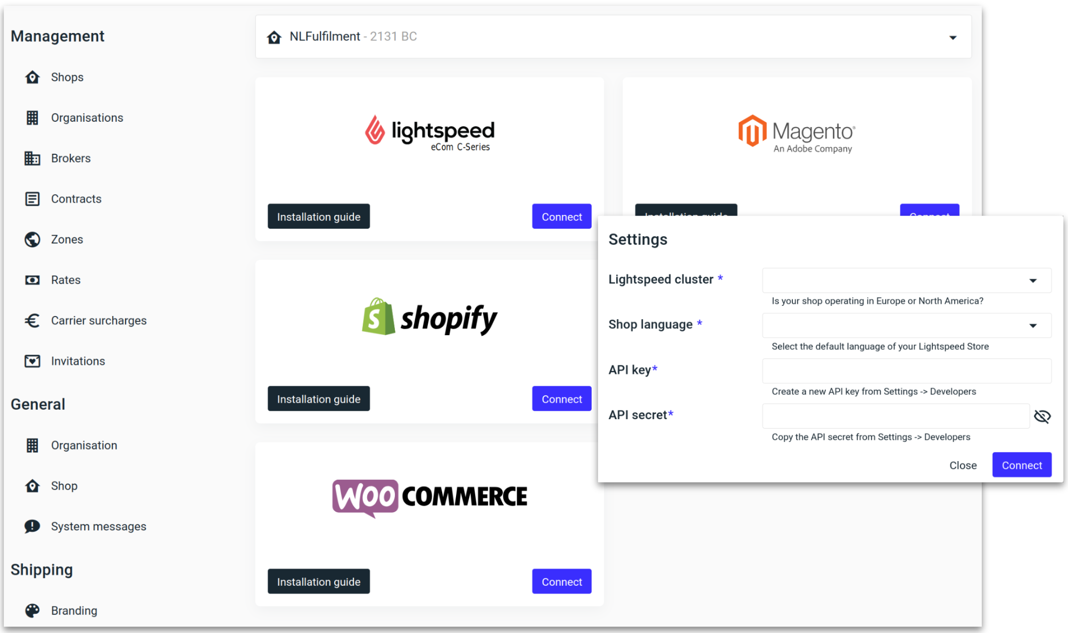Click the Connect button in the Settings dialog
Viewport: 1068px width, 633px height.
(1021, 465)
